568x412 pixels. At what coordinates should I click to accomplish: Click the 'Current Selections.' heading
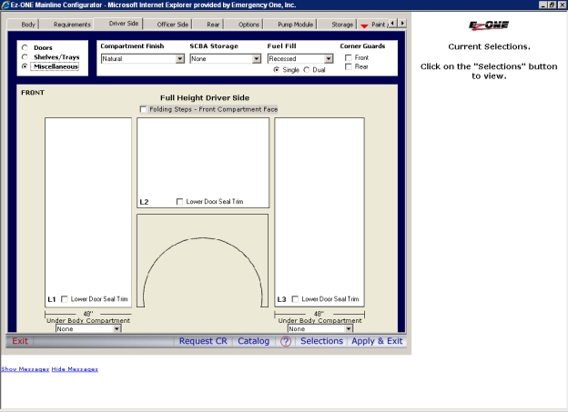tap(489, 46)
